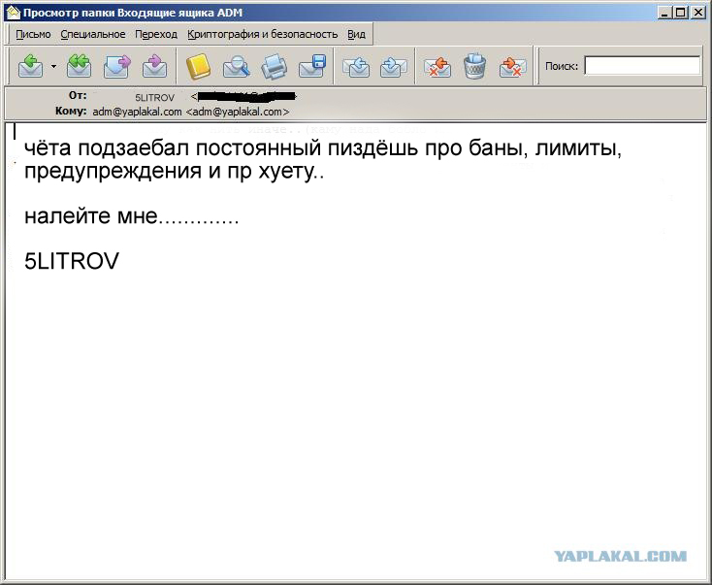Click the trash bin delete icon

[x=475, y=66]
